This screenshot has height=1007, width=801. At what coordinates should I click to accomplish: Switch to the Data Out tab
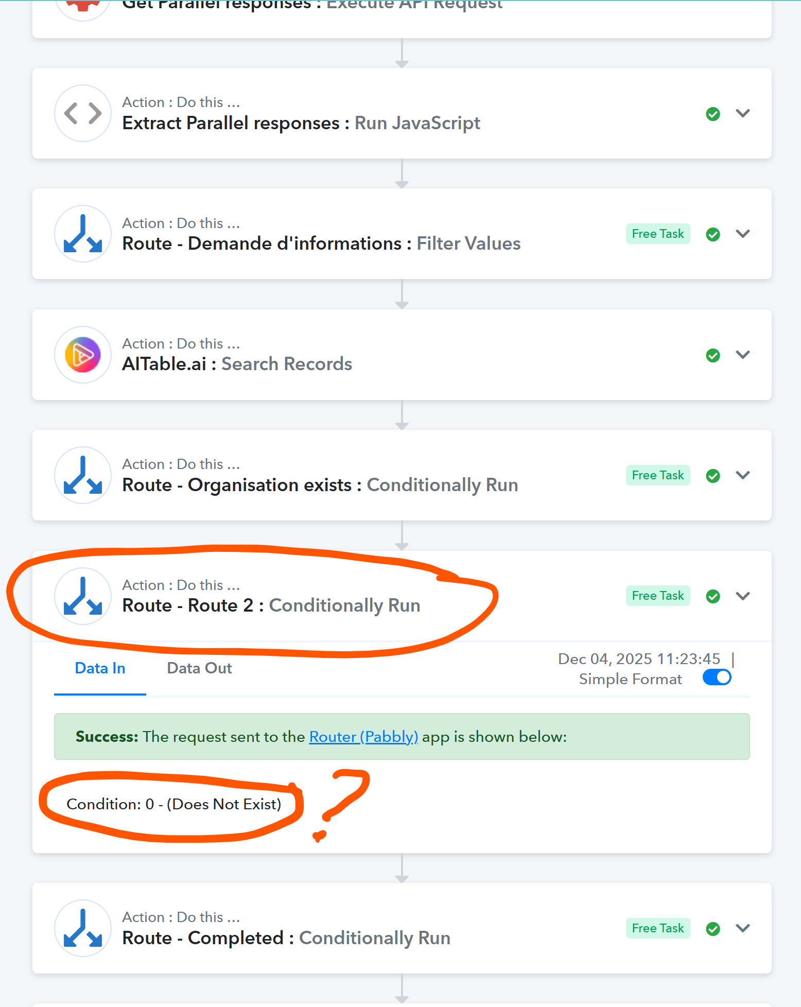coord(199,668)
